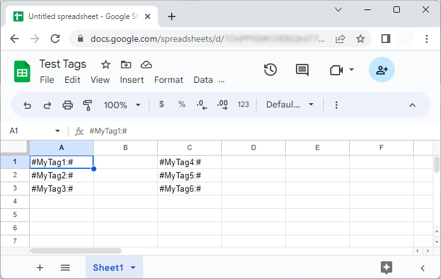
Task: Select column B header
Action: pyautogui.click(x=125, y=147)
